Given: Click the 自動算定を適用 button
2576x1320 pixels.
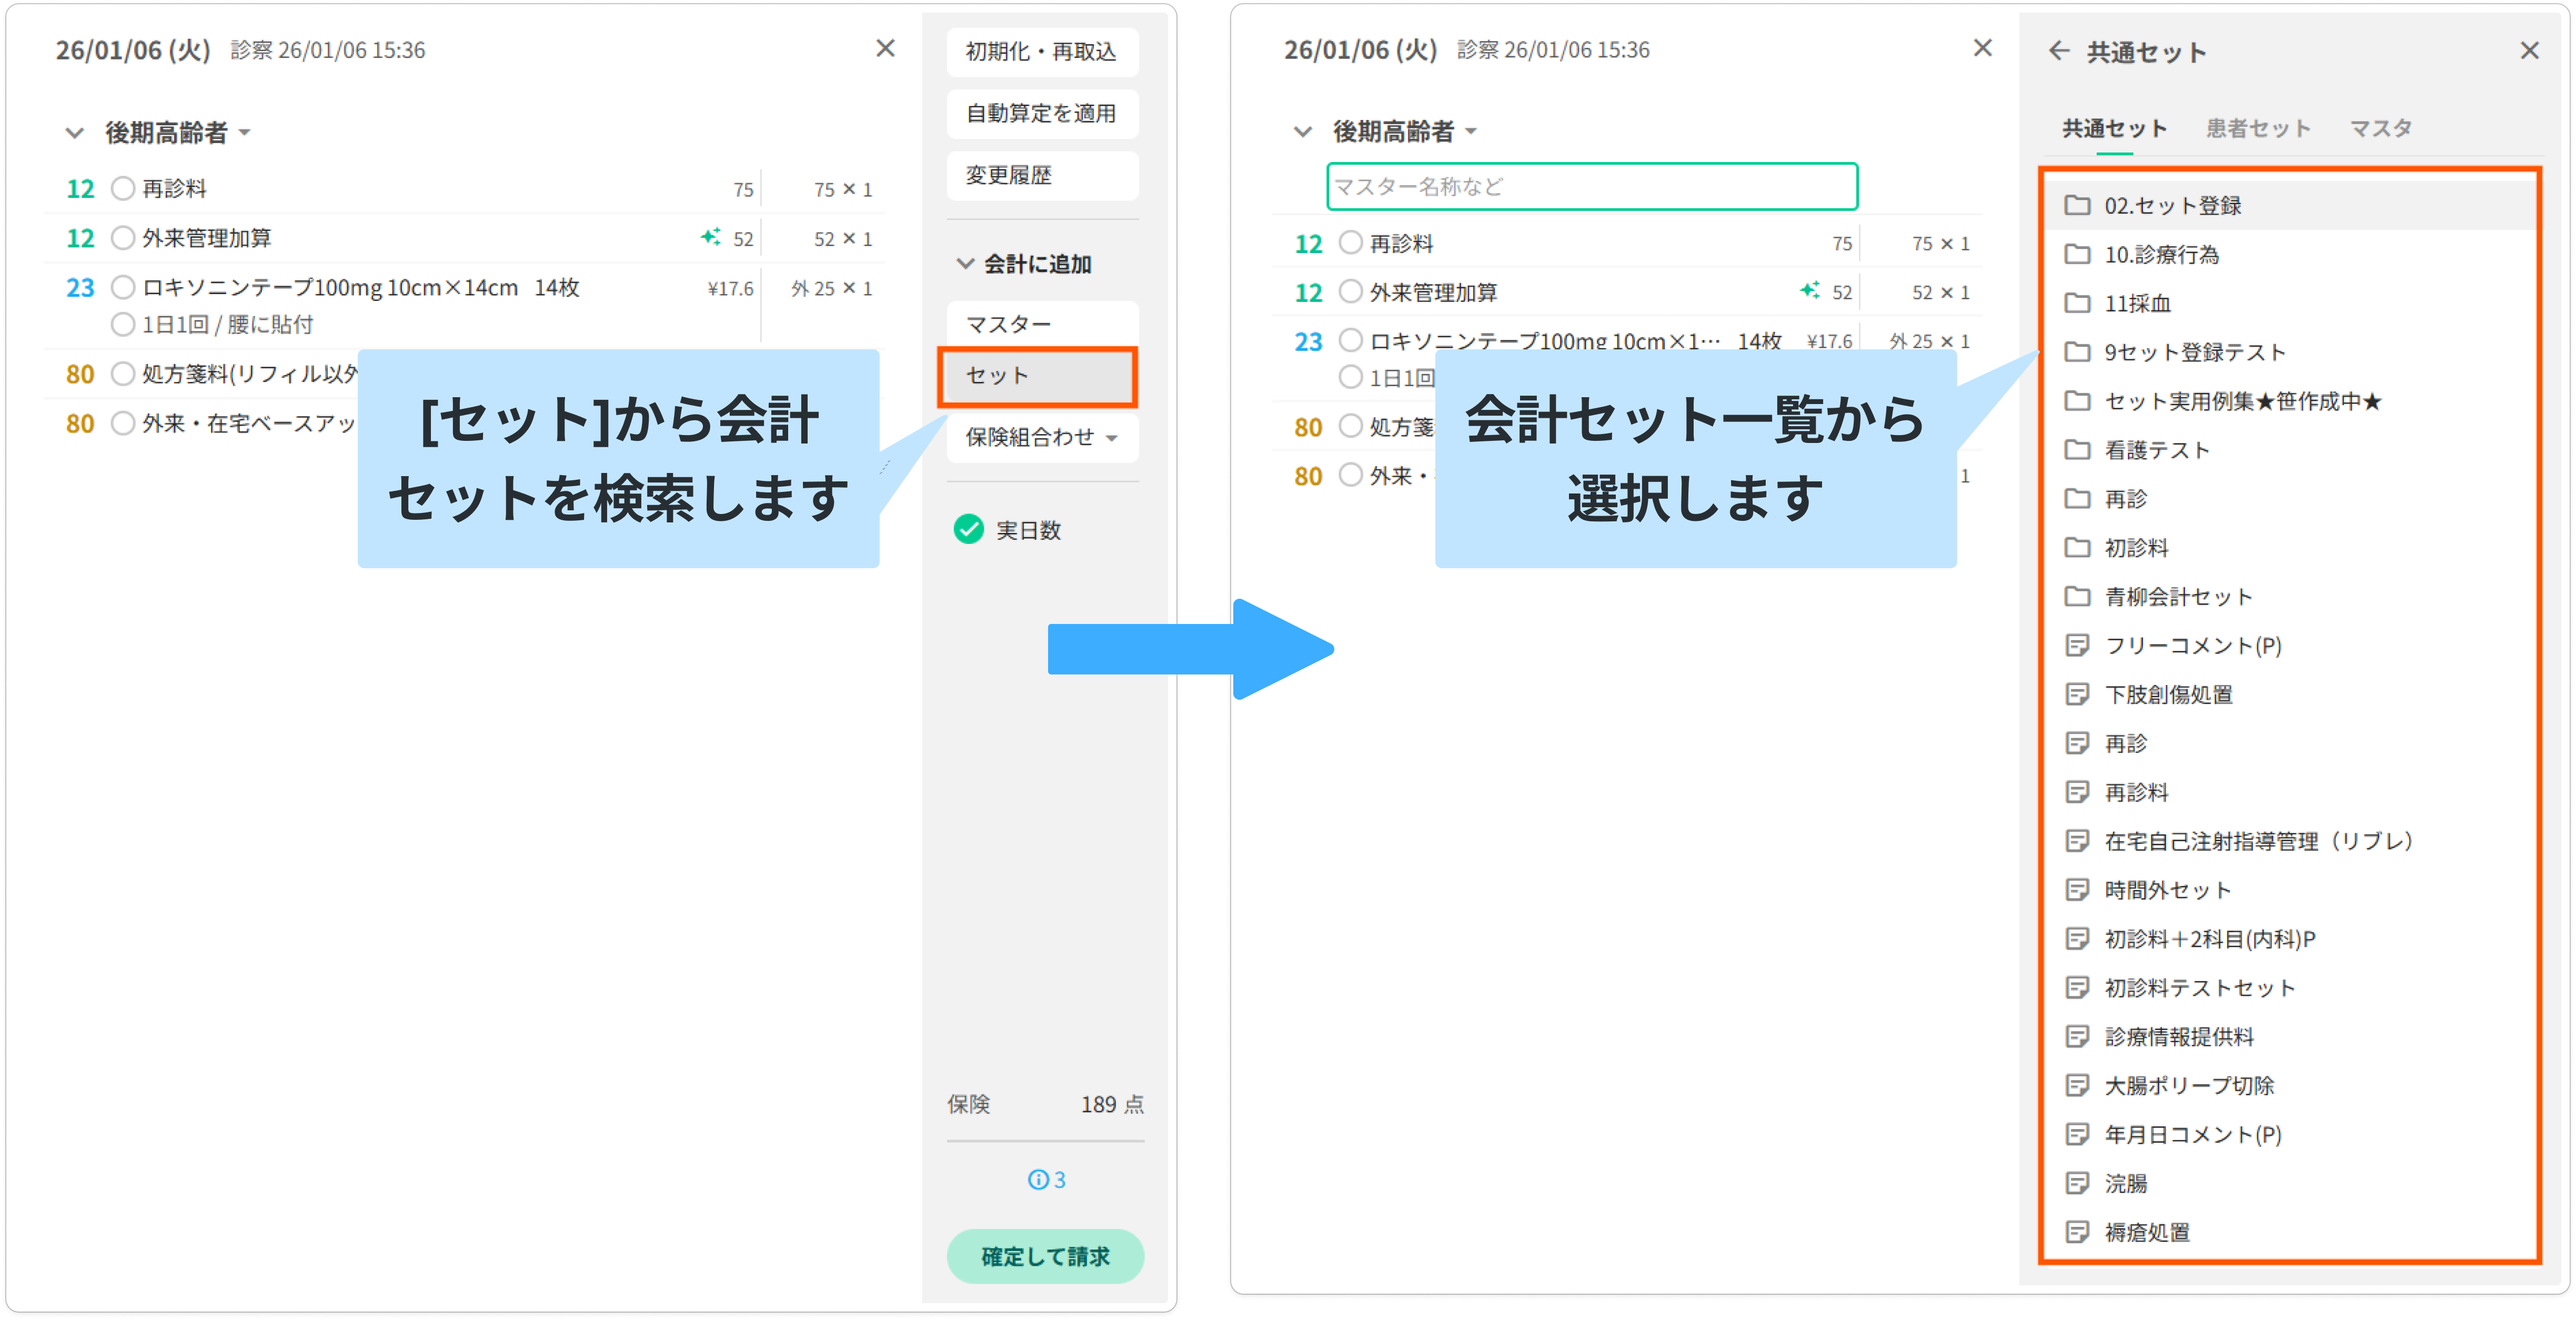Looking at the screenshot, I should coord(1041,113).
